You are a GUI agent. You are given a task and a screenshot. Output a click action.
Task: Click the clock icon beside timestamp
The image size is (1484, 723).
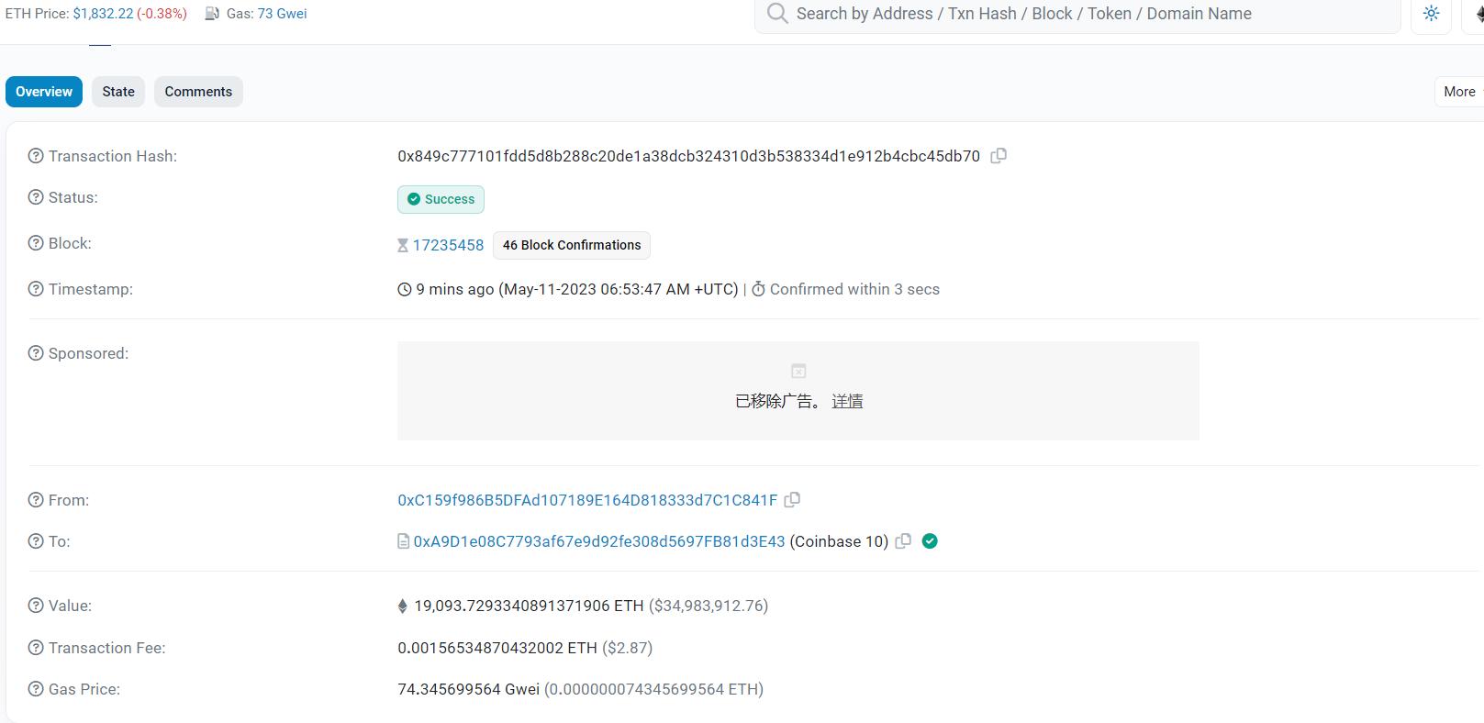click(x=405, y=290)
